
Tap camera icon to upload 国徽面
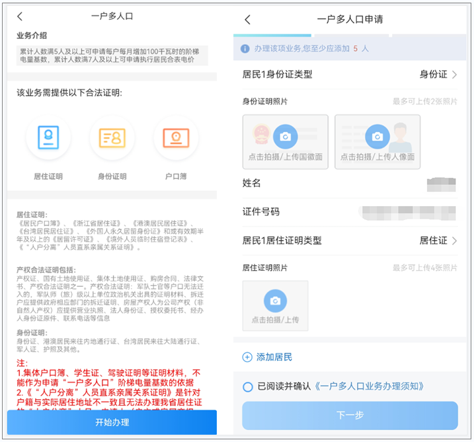click(285, 136)
